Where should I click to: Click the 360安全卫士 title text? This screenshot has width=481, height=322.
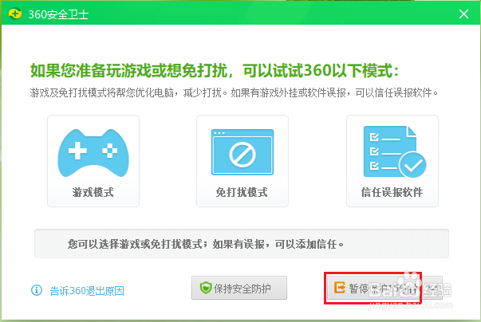tap(58, 14)
